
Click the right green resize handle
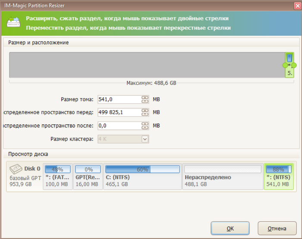[294, 65]
